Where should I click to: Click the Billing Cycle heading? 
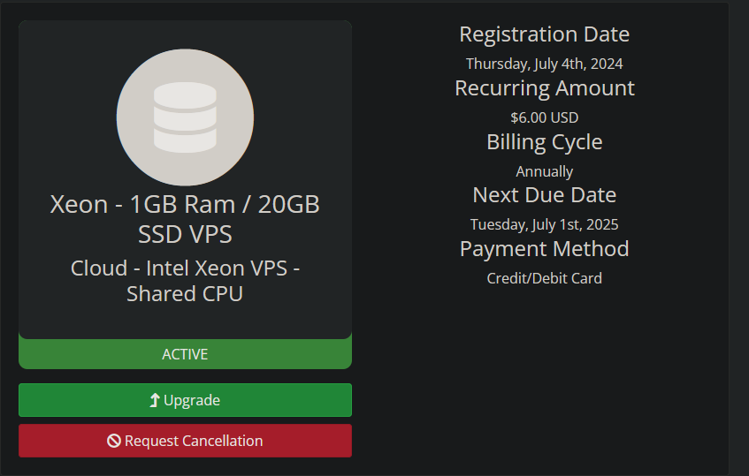click(x=544, y=142)
